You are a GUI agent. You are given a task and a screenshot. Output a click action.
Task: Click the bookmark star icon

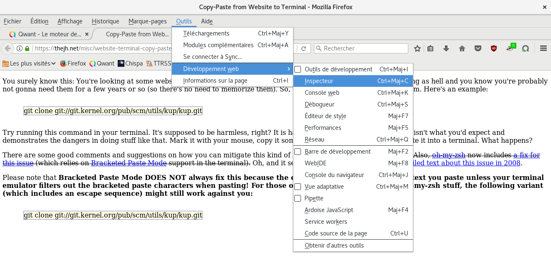tap(417, 48)
